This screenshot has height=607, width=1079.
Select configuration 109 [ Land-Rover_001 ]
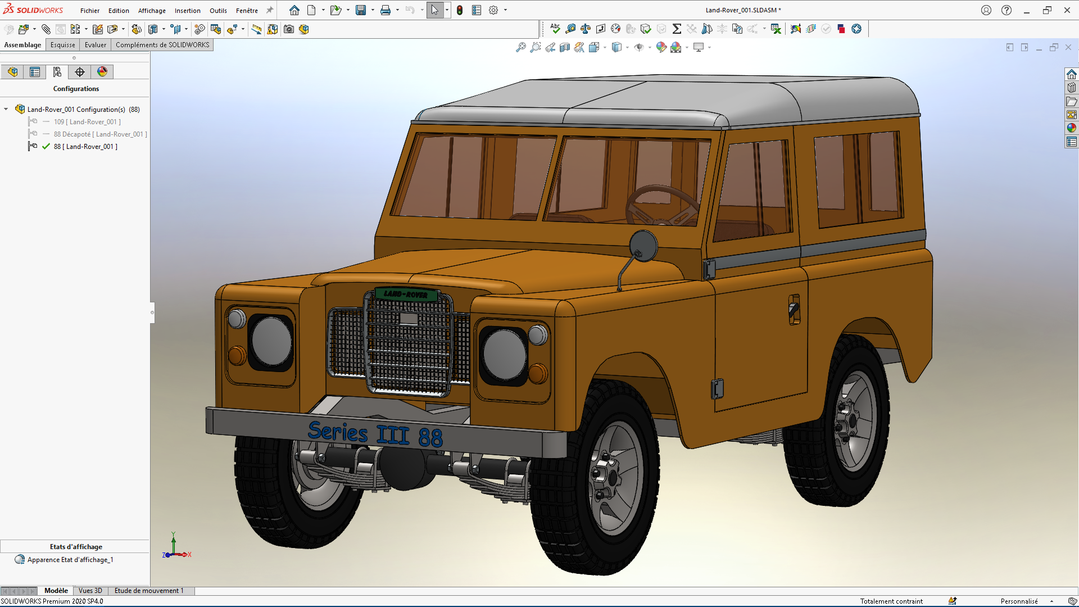[87, 122]
